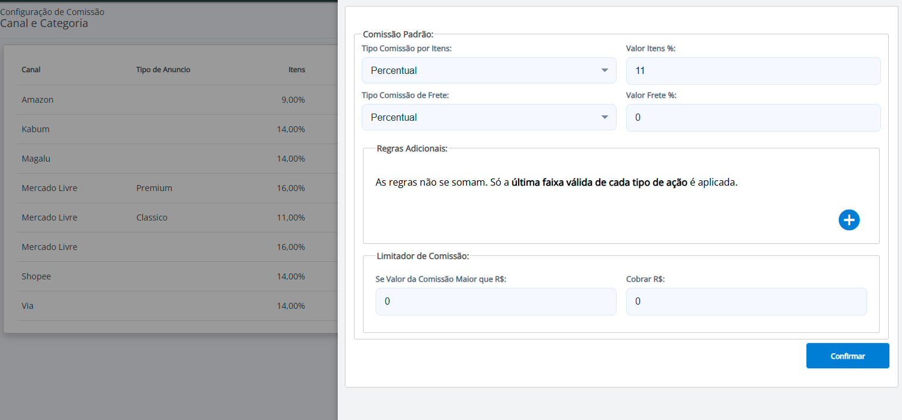Click the Itens column header
The image size is (902, 420).
coord(297,70)
